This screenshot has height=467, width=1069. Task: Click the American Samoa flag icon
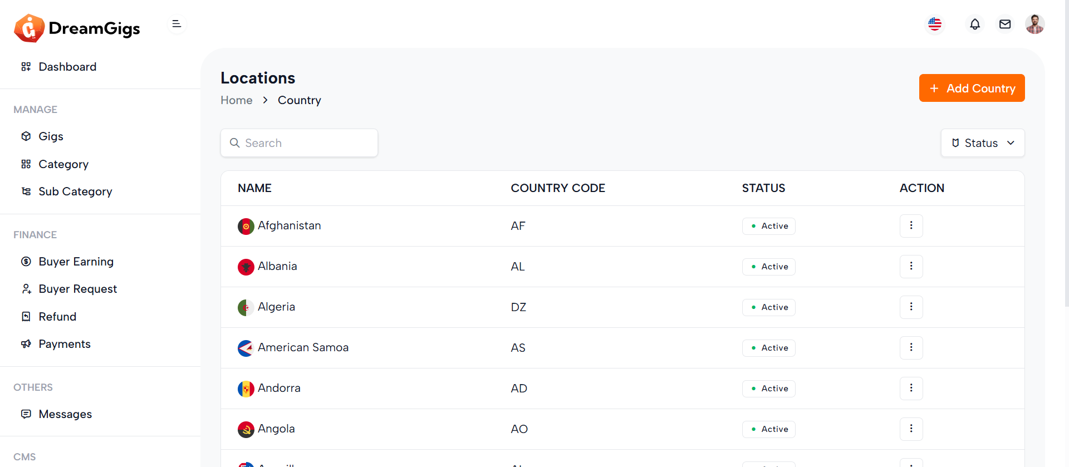coord(246,348)
